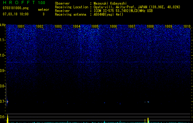Click the 1004 time axis marker
This screenshot has height=123, width=193.
[x=77, y=26]
